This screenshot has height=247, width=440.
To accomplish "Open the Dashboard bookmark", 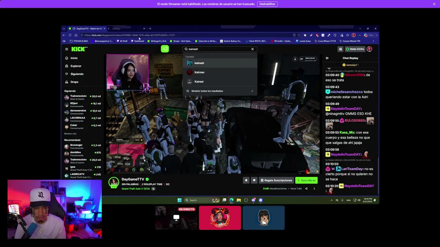I will [138, 41].
